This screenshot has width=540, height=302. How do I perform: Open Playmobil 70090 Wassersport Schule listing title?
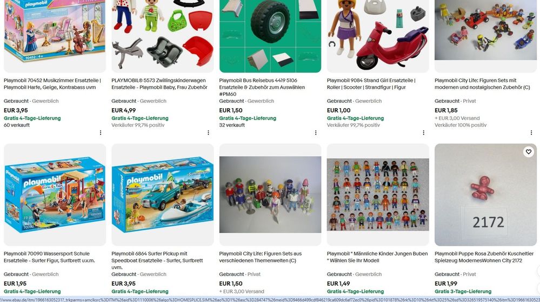49,257
